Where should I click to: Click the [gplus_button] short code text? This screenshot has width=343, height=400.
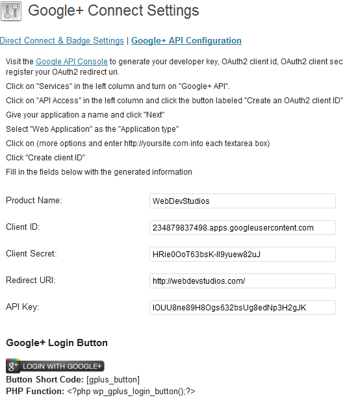pyautogui.click(x=113, y=380)
